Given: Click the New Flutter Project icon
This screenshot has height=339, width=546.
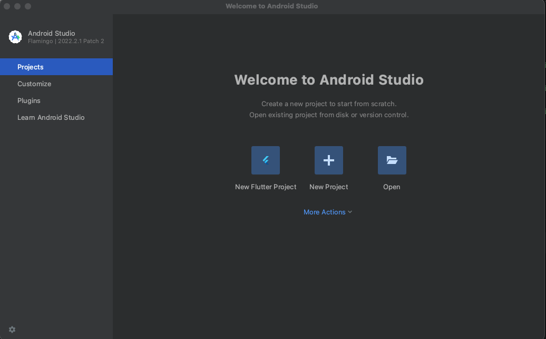Looking at the screenshot, I should pyautogui.click(x=265, y=160).
